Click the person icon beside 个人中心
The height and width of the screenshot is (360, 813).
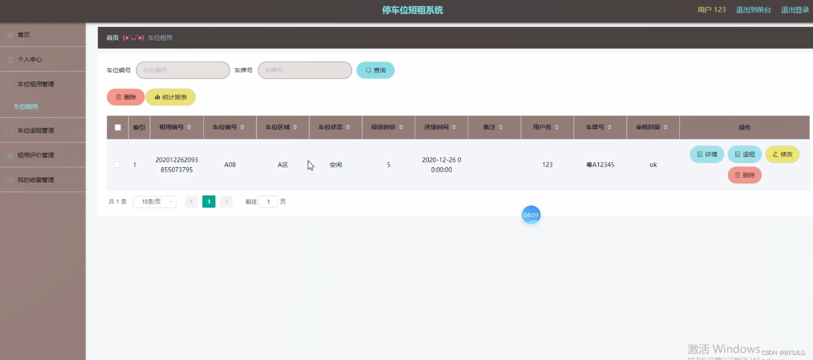10,59
